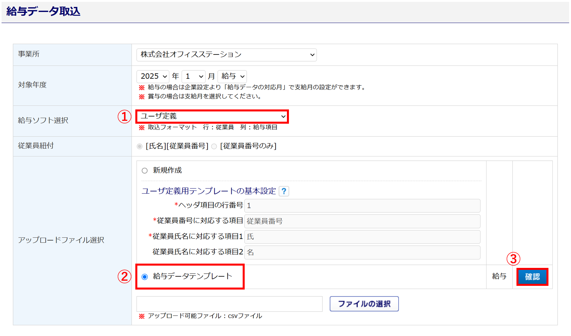Expand the 給与ソフト選択 ユーザ定義 dropdown

point(212,117)
